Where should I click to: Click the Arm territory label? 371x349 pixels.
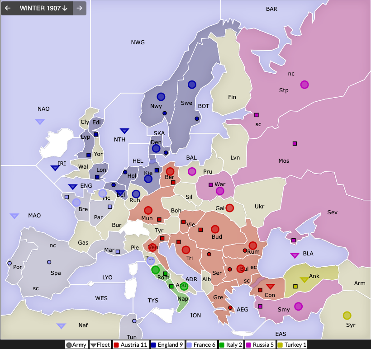[x=360, y=283]
